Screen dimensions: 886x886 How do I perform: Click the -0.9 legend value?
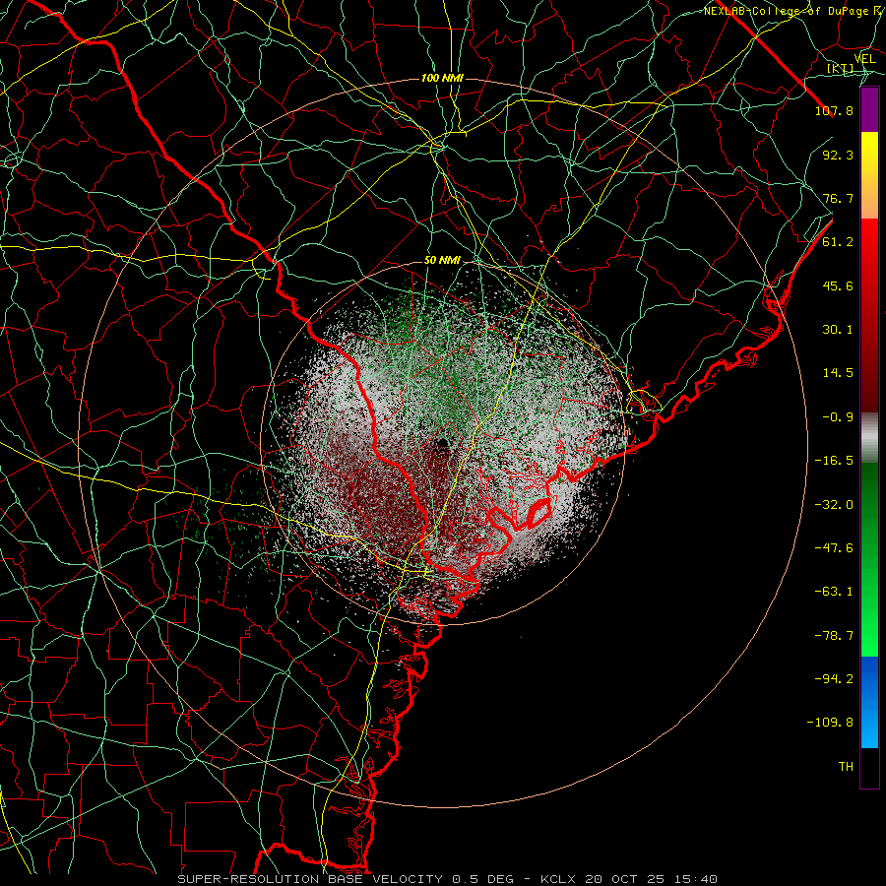[838, 417]
